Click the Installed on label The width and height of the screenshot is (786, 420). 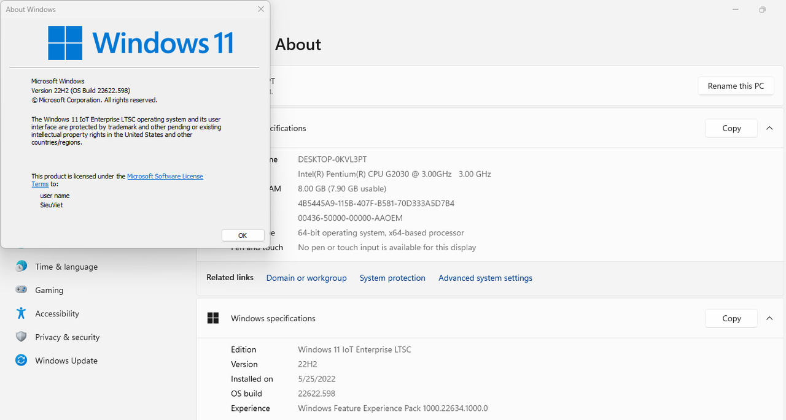252,379
